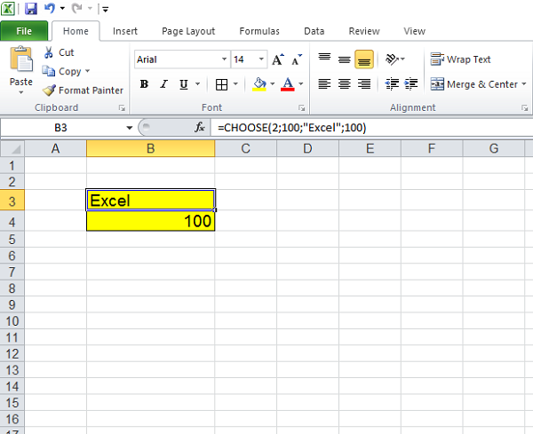Click the Cut scissors icon
The height and width of the screenshot is (434, 533).
(49, 52)
